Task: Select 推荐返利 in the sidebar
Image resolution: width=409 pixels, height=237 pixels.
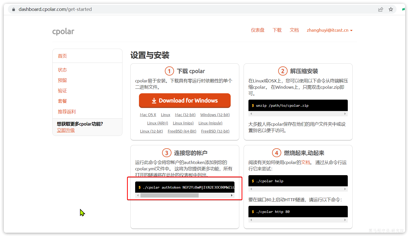Action: click(67, 112)
